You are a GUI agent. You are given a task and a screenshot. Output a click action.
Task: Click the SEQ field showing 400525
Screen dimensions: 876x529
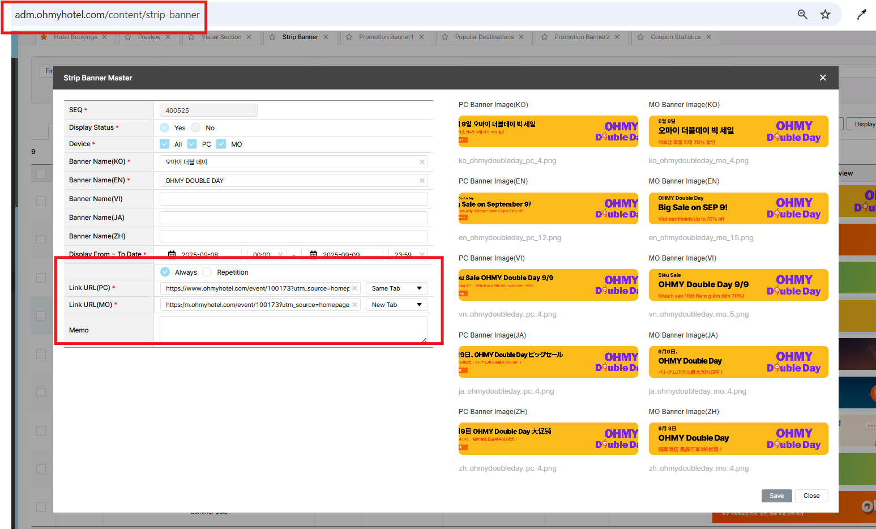coord(208,110)
